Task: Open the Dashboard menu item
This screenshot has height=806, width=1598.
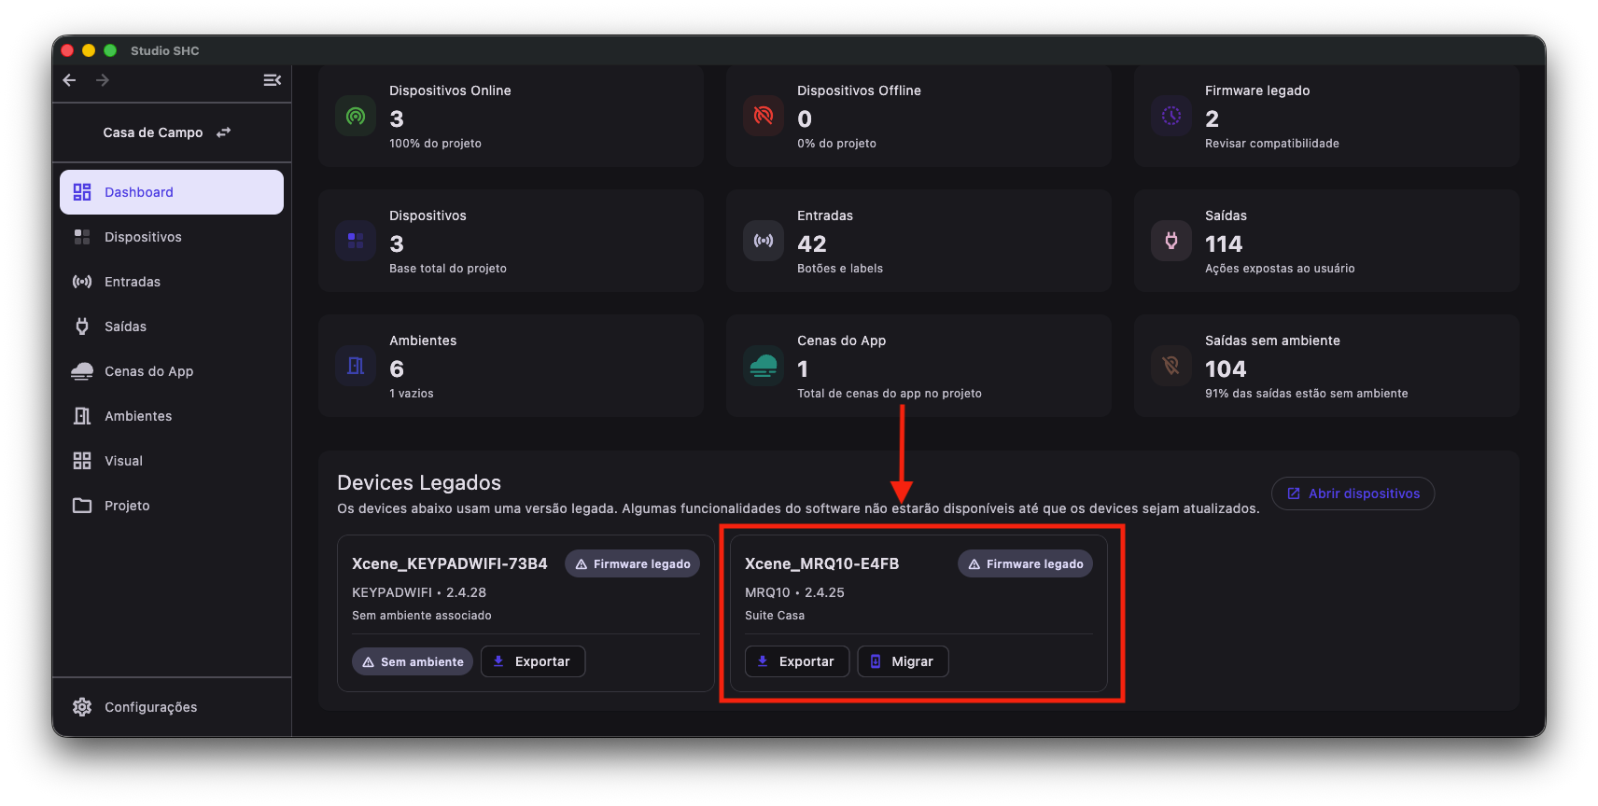Action: pos(172,192)
